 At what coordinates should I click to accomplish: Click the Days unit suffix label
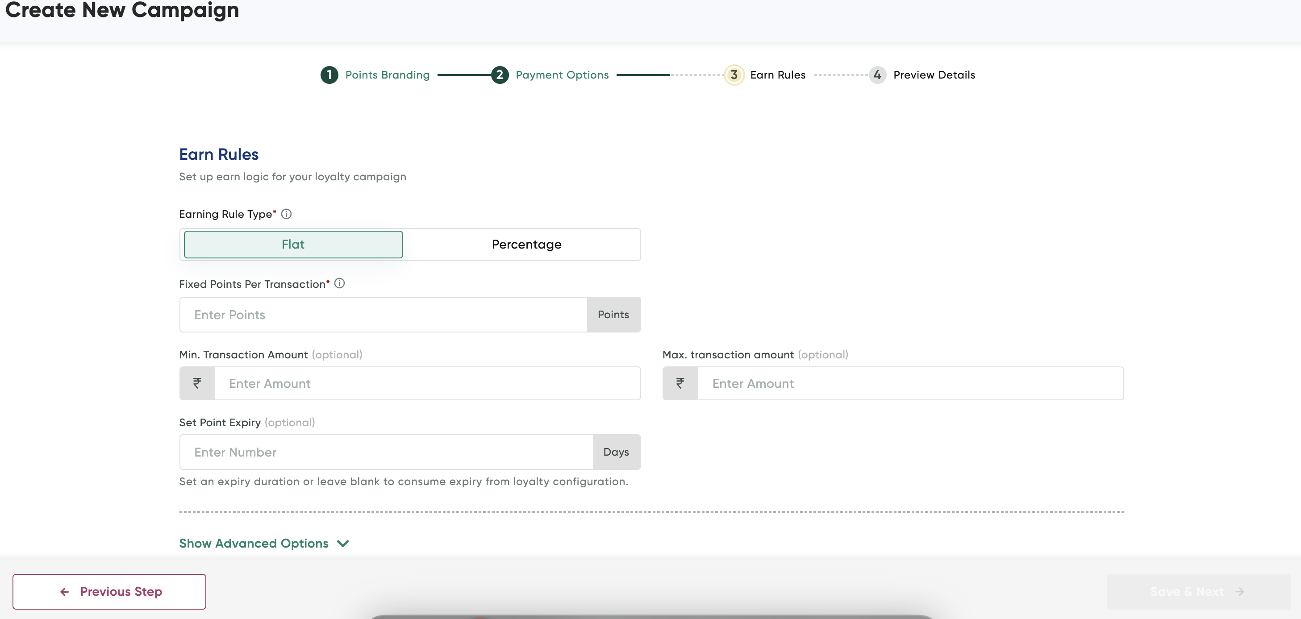click(617, 452)
